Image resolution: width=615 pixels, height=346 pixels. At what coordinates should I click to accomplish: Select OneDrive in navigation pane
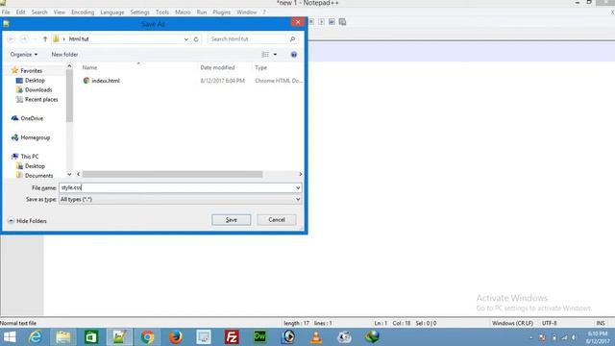point(32,118)
